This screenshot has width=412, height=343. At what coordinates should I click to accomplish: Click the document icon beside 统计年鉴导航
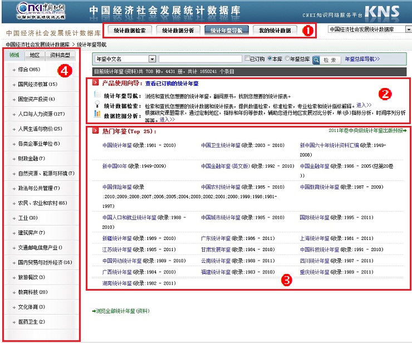97,95
